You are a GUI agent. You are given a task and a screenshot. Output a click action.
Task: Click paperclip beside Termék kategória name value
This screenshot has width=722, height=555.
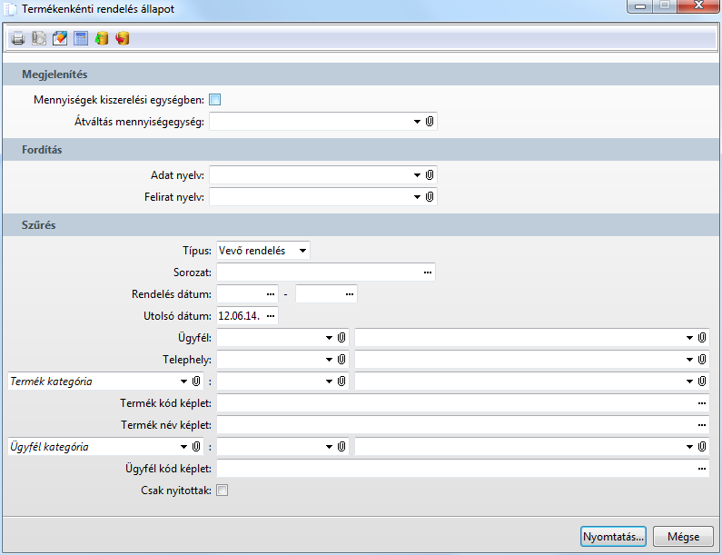click(x=702, y=381)
